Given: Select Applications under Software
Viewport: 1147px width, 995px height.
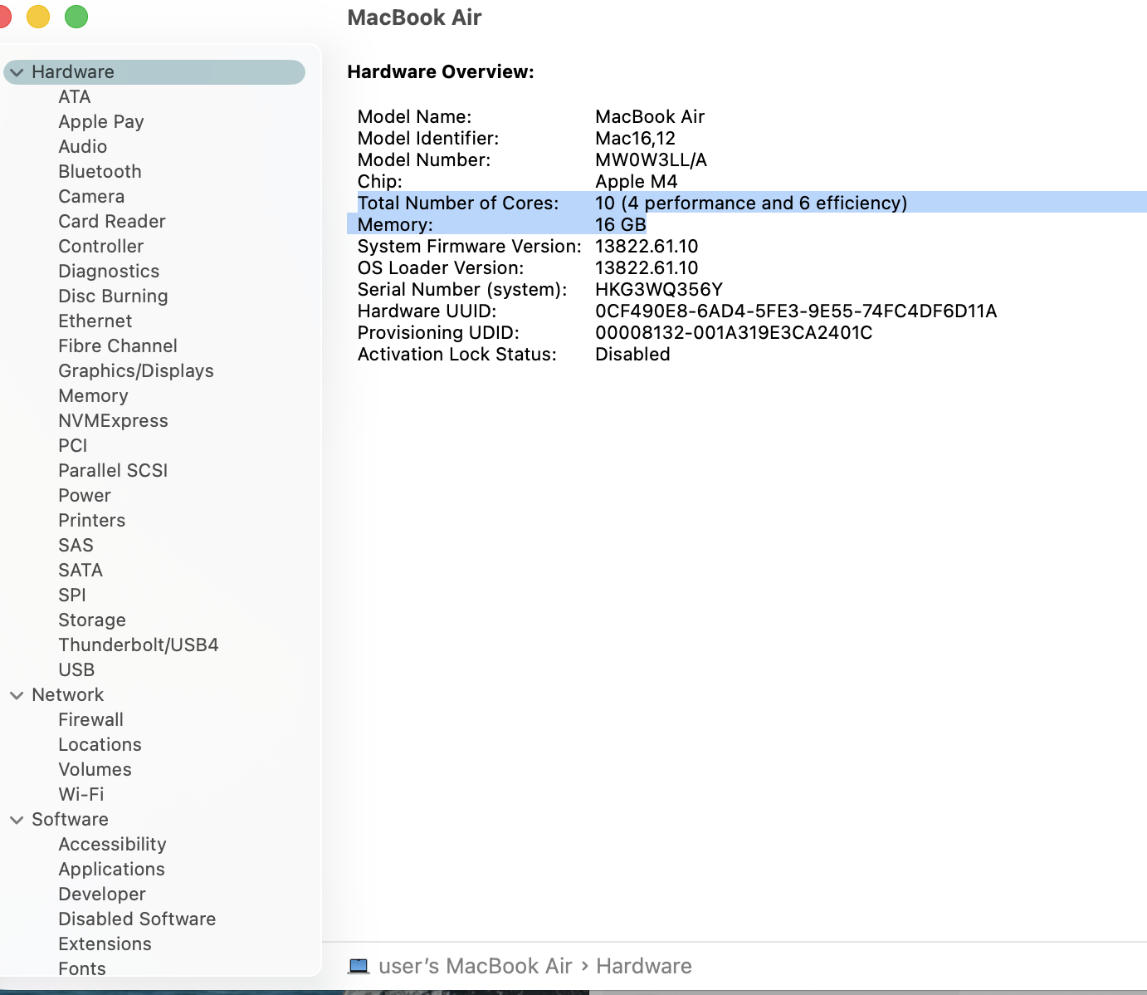Looking at the screenshot, I should point(111,869).
